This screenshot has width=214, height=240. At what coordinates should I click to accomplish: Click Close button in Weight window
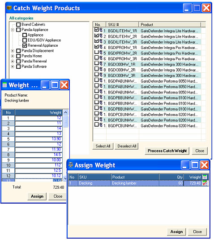click(58, 196)
